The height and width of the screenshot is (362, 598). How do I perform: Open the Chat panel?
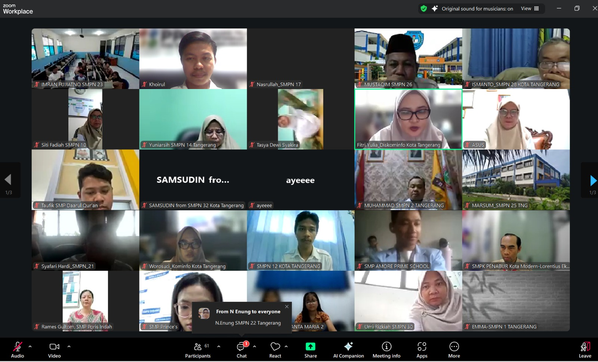click(241, 350)
